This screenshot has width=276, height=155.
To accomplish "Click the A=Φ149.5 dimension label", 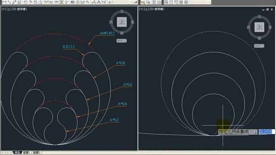I will tap(107, 33).
